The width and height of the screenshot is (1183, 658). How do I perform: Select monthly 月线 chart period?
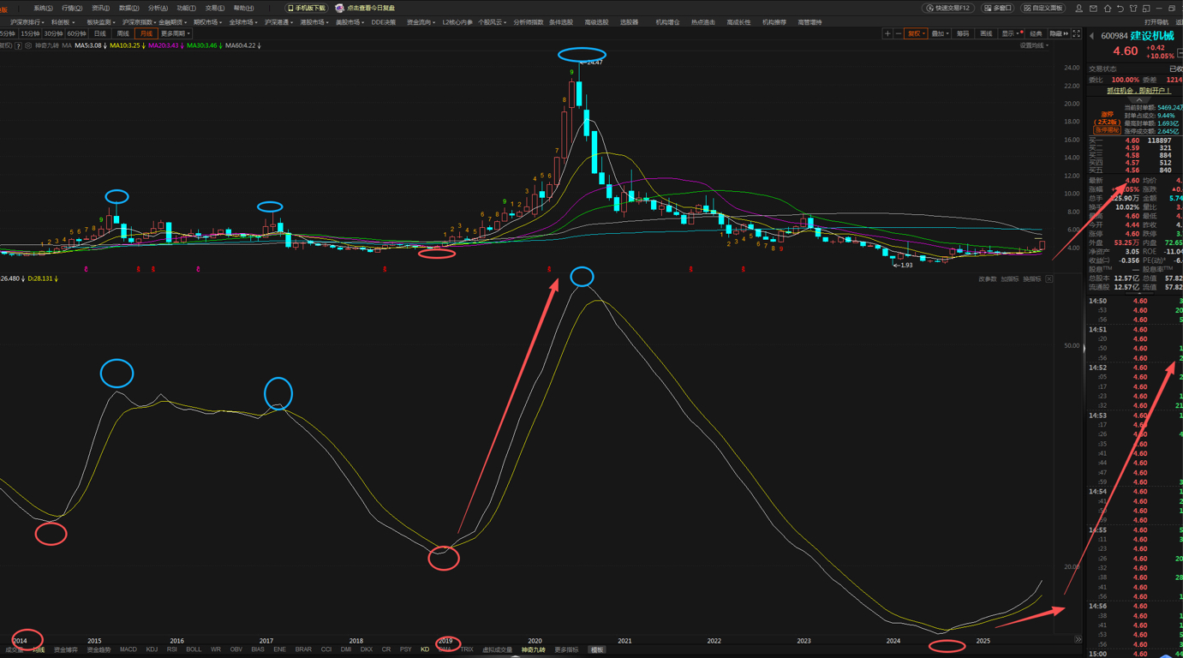pyautogui.click(x=146, y=33)
